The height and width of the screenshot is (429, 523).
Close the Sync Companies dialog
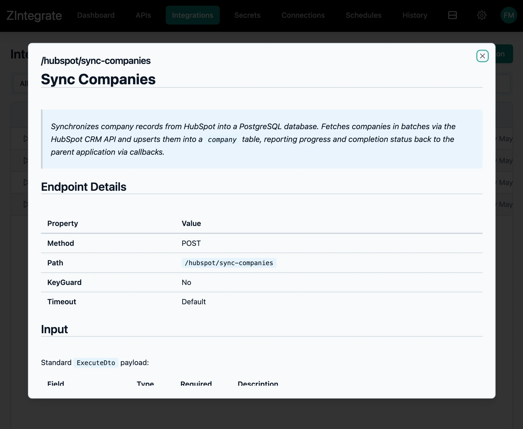(482, 56)
